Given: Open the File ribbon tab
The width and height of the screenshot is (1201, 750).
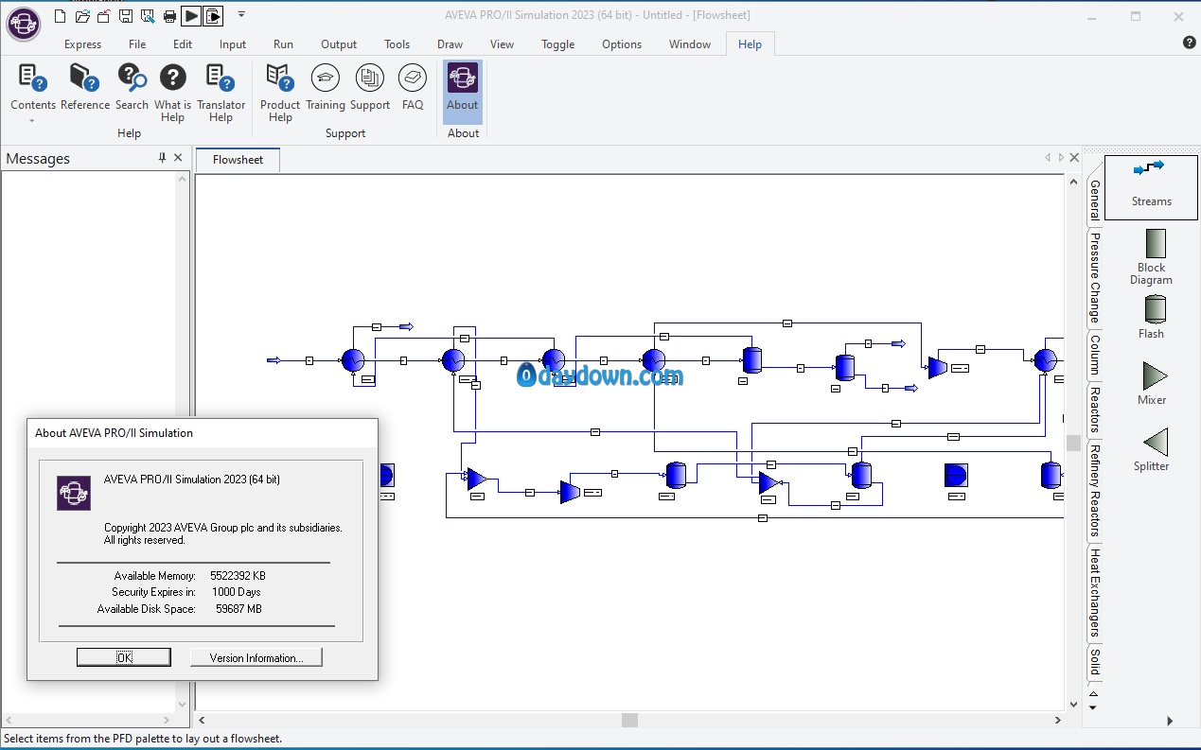Looking at the screenshot, I should click(137, 44).
